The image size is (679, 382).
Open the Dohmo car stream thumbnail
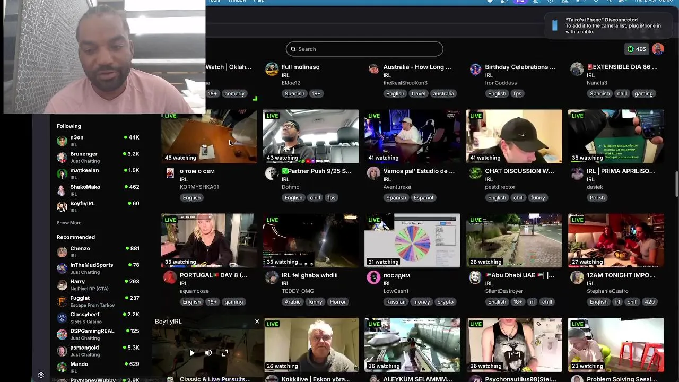[311, 136]
